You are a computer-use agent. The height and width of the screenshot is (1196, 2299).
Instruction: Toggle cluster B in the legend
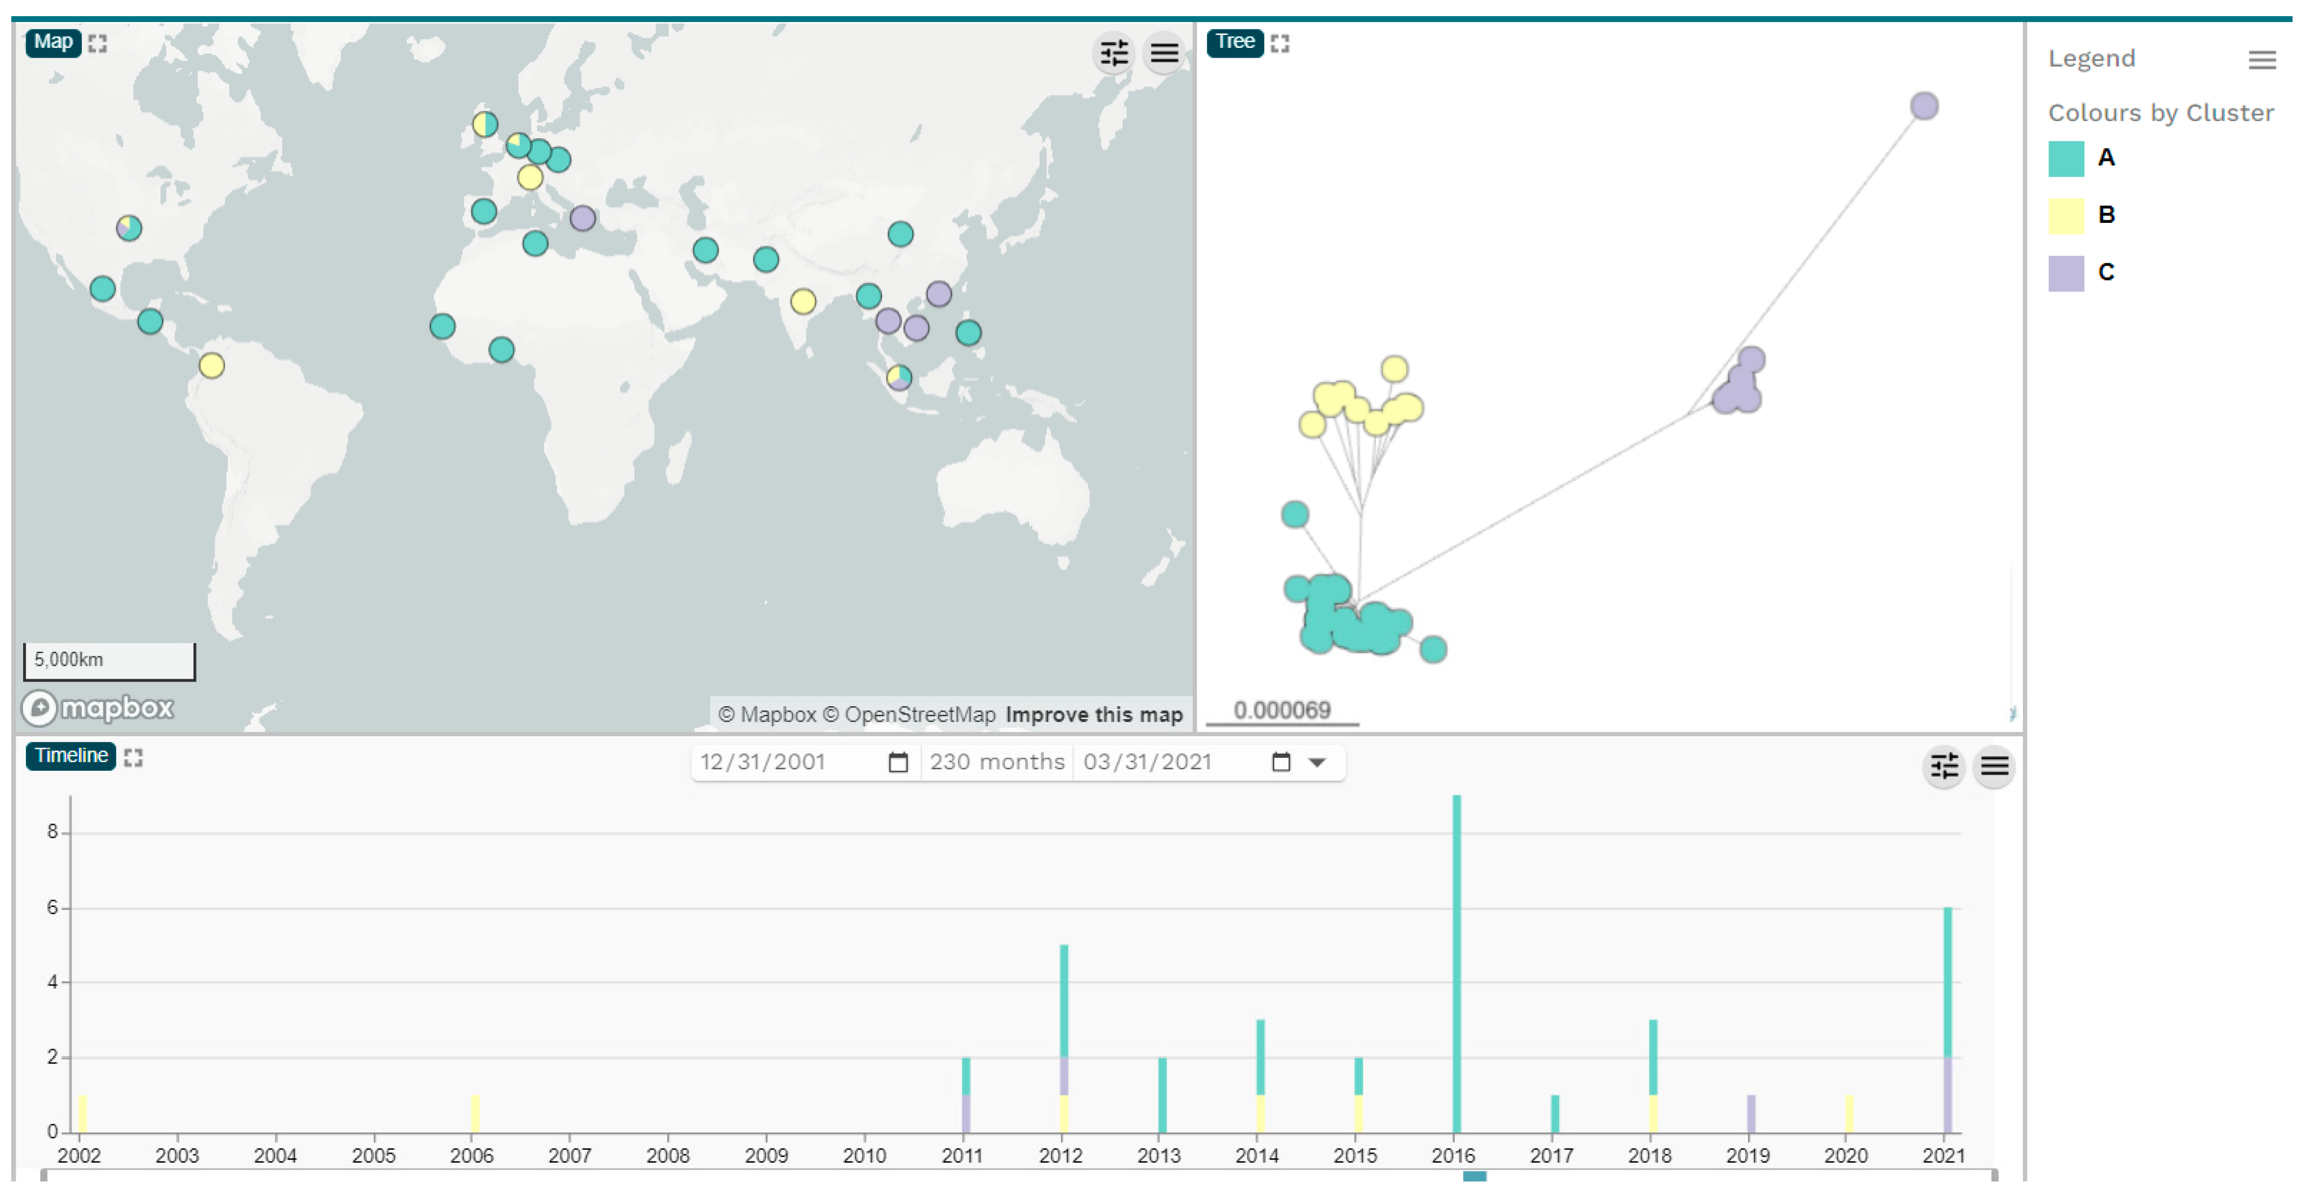pyautogui.click(x=2105, y=215)
